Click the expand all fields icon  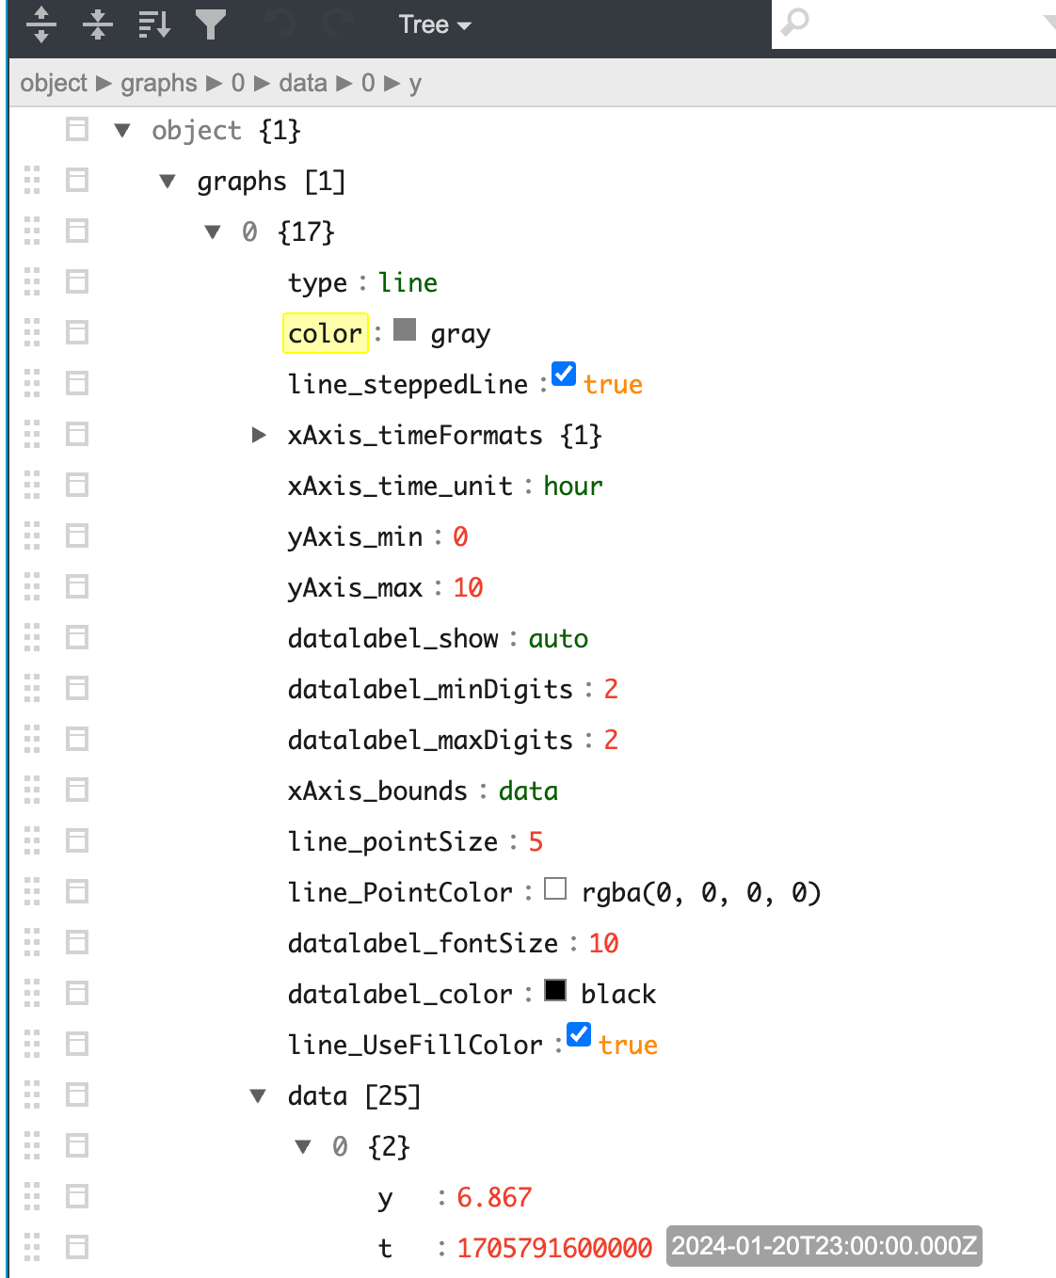tap(41, 24)
